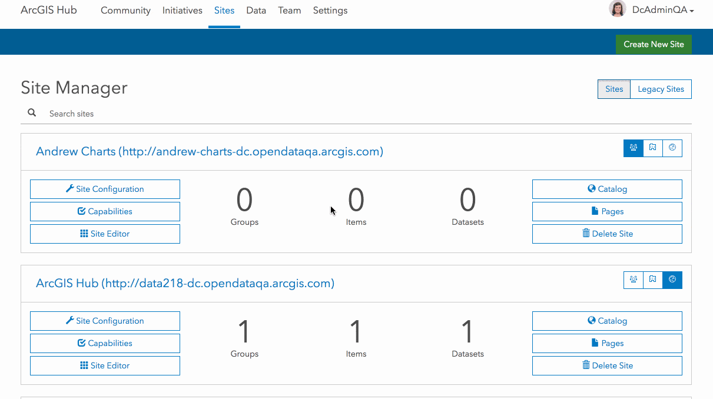
Task: Open Capabilities for the ArcGIS Hub site
Action: click(105, 343)
